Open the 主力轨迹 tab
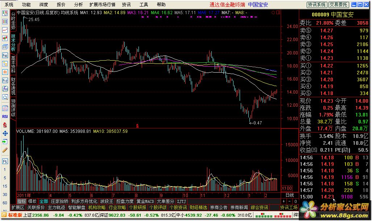Image resolution: width=372 pixels, height=221 pixels. 56,208
